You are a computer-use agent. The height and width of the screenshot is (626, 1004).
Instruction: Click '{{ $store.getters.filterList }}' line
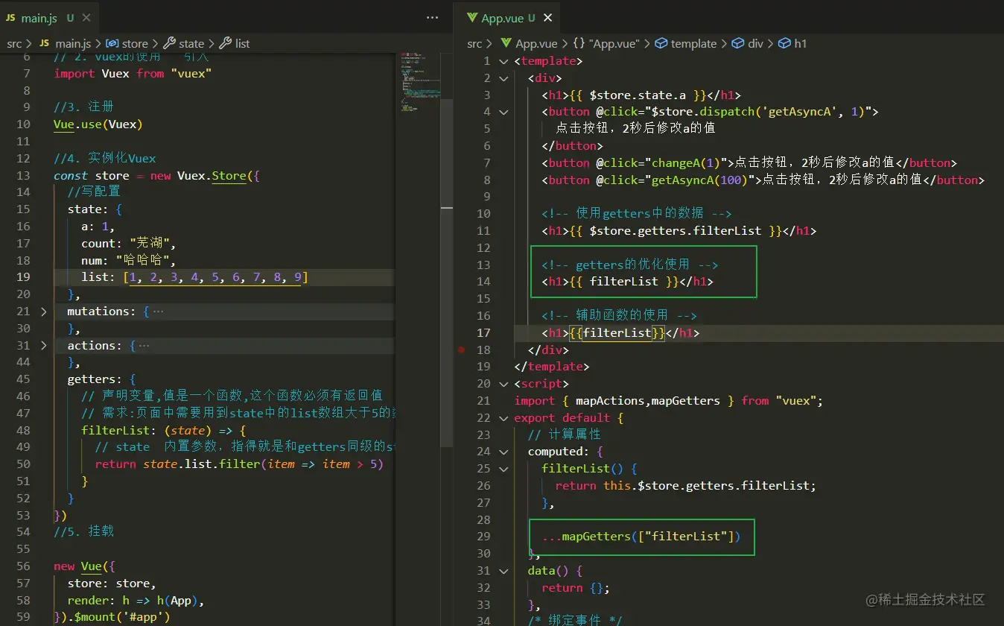point(679,231)
